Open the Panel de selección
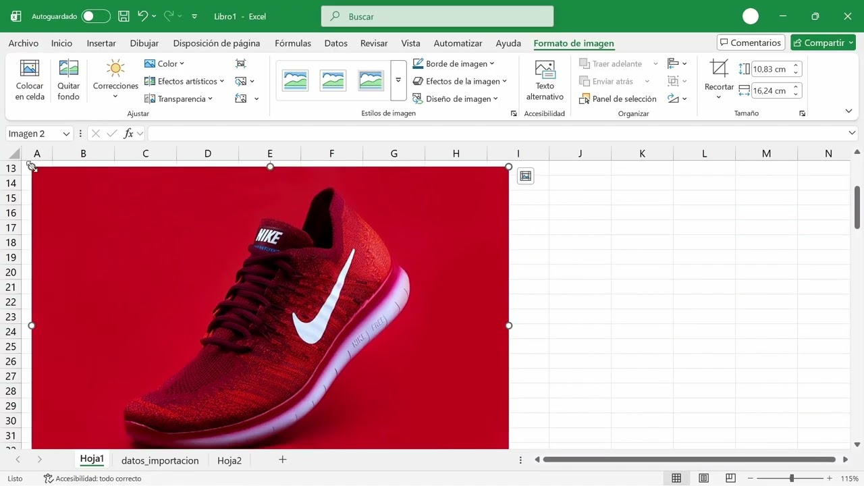The height and width of the screenshot is (486, 864). click(618, 99)
